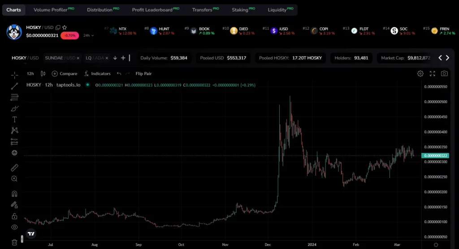Close the SUNDAE / USD pair tab

click(x=78, y=58)
